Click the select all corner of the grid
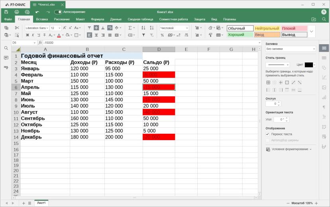Screen dimensions: 330x207 pos(16,49)
